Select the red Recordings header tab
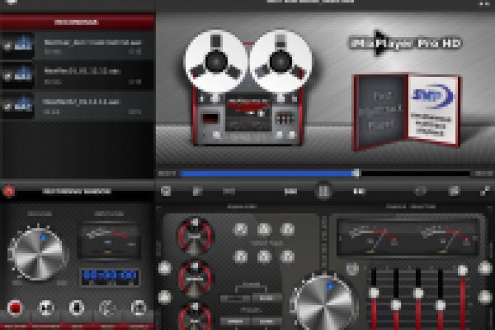This screenshot has width=495, height=330. click(x=77, y=22)
